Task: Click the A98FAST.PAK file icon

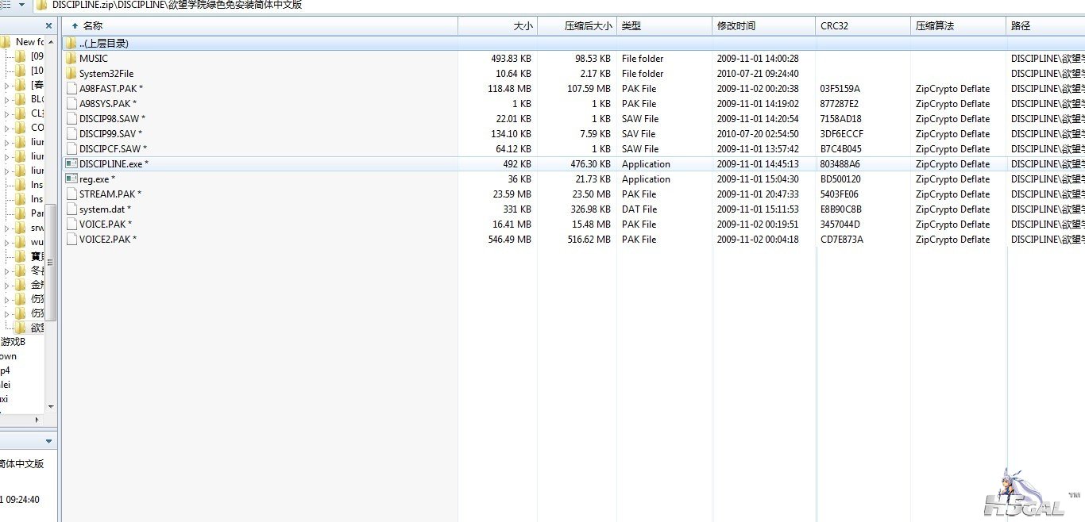Action: [71, 88]
